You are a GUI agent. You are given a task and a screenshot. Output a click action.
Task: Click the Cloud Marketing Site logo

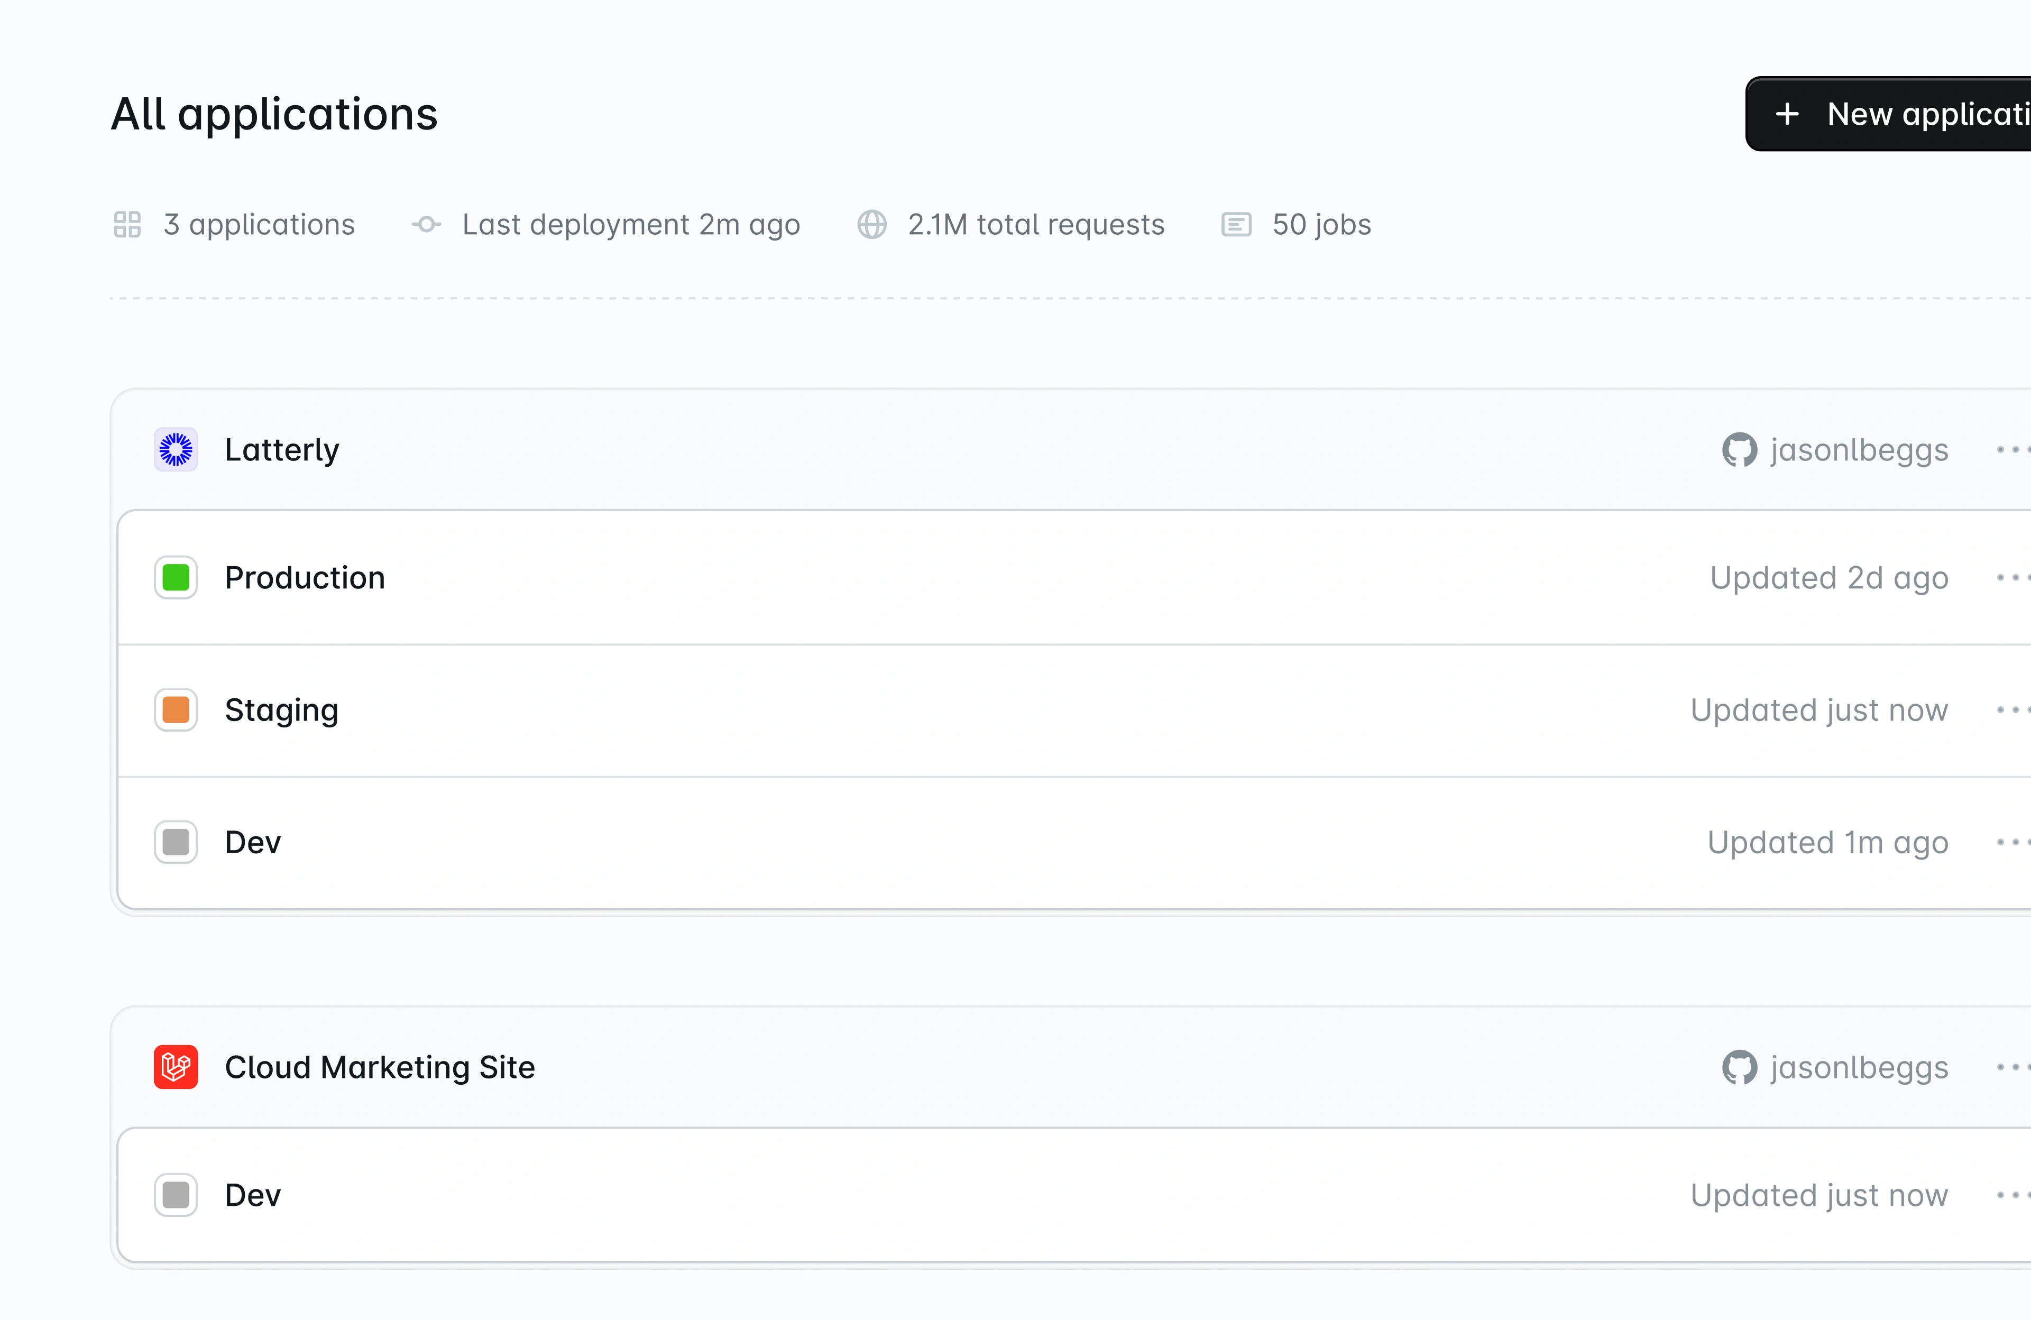pyautogui.click(x=176, y=1067)
